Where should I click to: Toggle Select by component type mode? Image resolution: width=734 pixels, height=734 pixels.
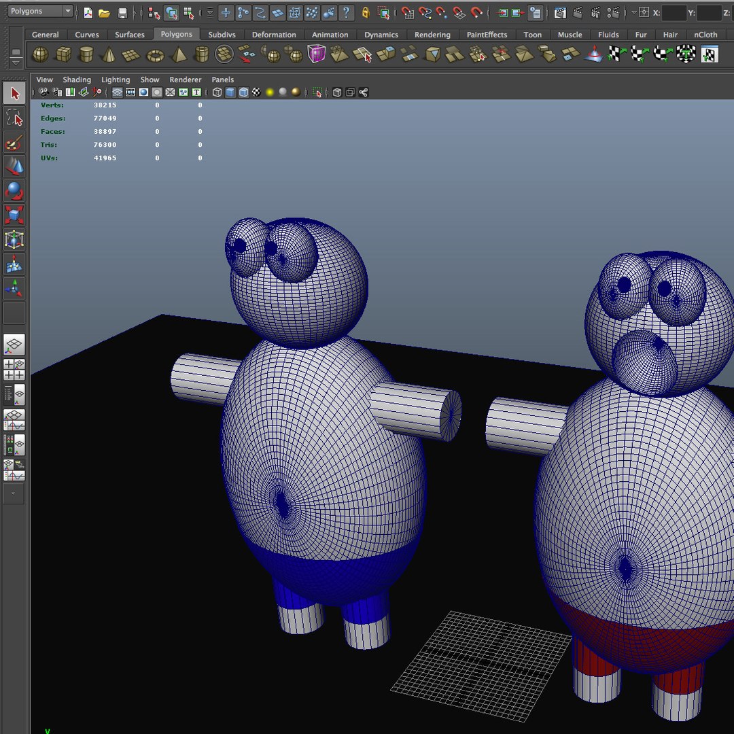tap(189, 13)
